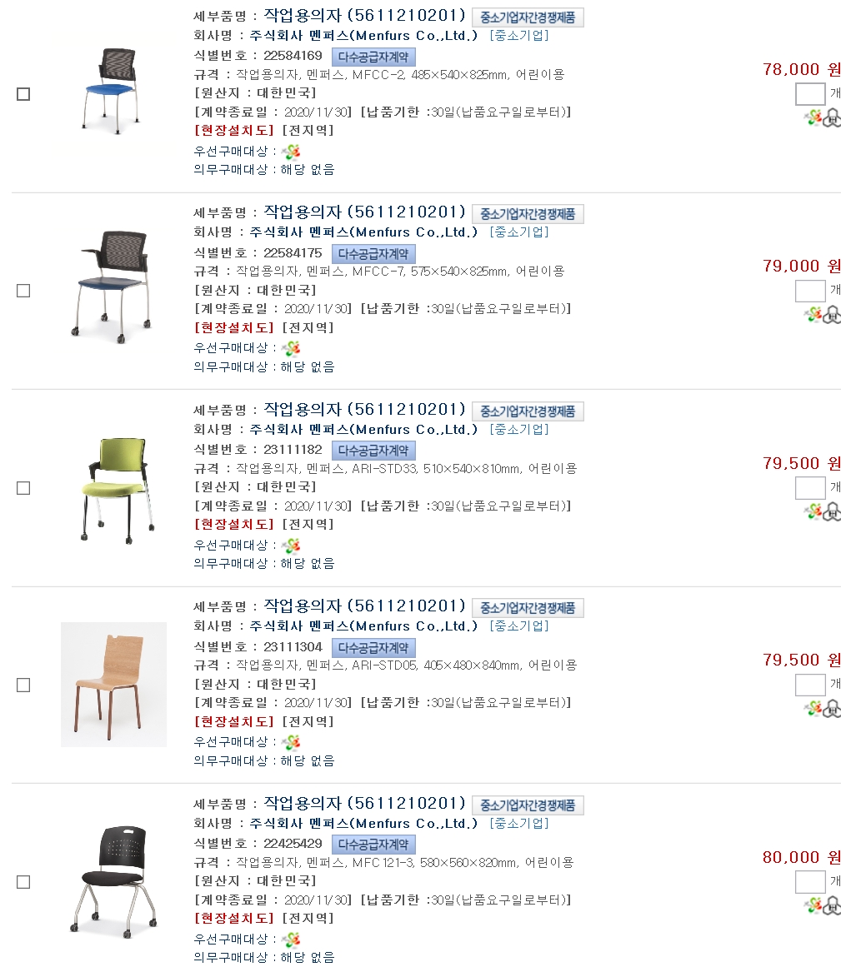This screenshot has height=967, width=841.
Task: Click colorful certification icon below 78,000 won price
Action: [x=813, y=118]
